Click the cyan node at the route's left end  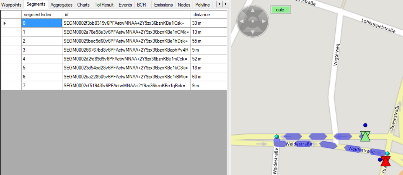click(277, 136)
